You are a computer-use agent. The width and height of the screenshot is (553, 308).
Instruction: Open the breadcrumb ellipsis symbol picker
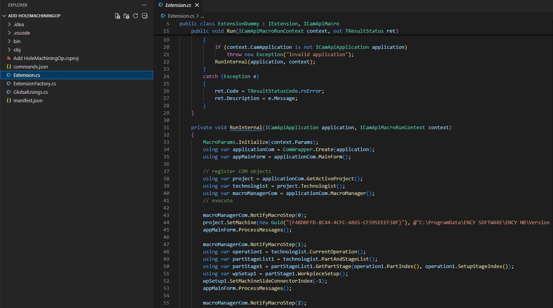(x=202, y=16)
